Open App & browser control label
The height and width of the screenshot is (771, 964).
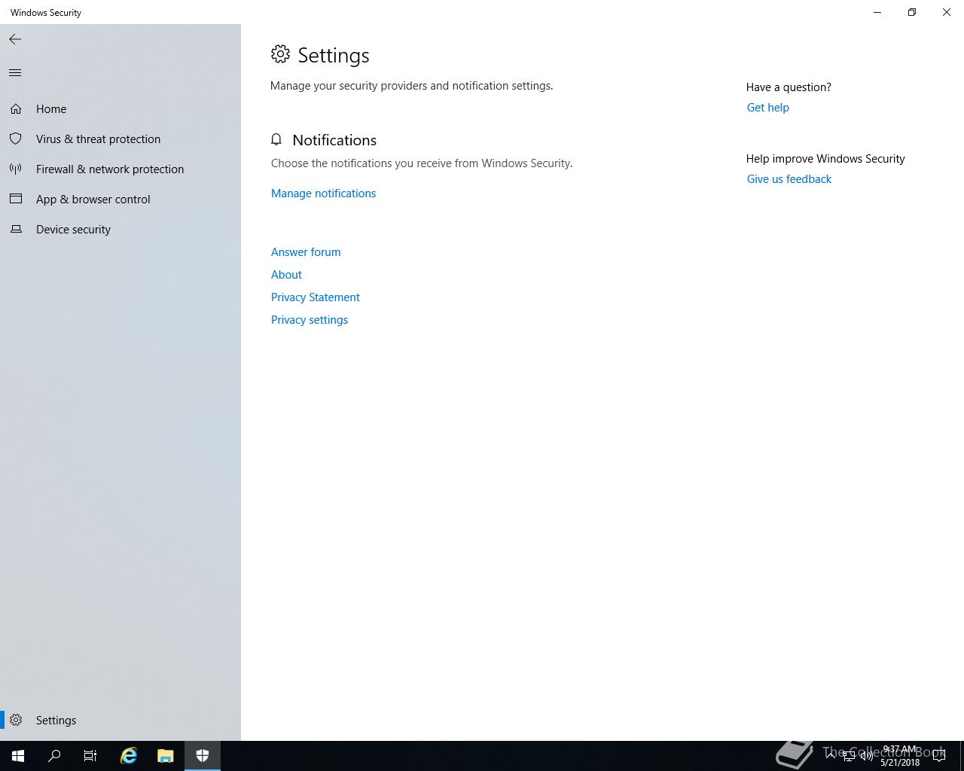point(93,200)
